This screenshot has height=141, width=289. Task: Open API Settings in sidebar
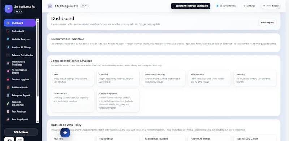(x=21, y=132)
